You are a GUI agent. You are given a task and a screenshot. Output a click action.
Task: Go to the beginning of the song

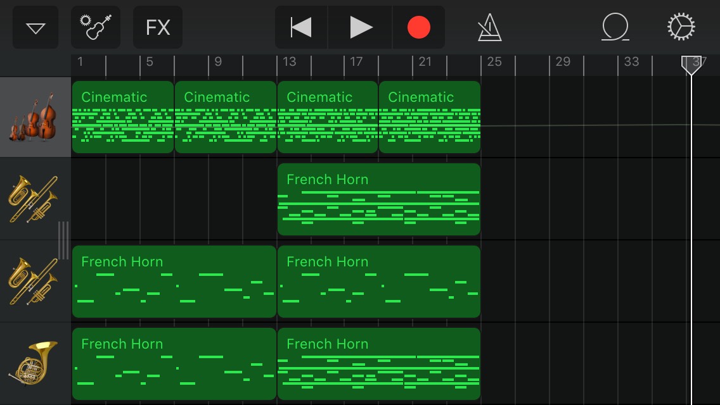pyautogui.click(x=301, y=27)
